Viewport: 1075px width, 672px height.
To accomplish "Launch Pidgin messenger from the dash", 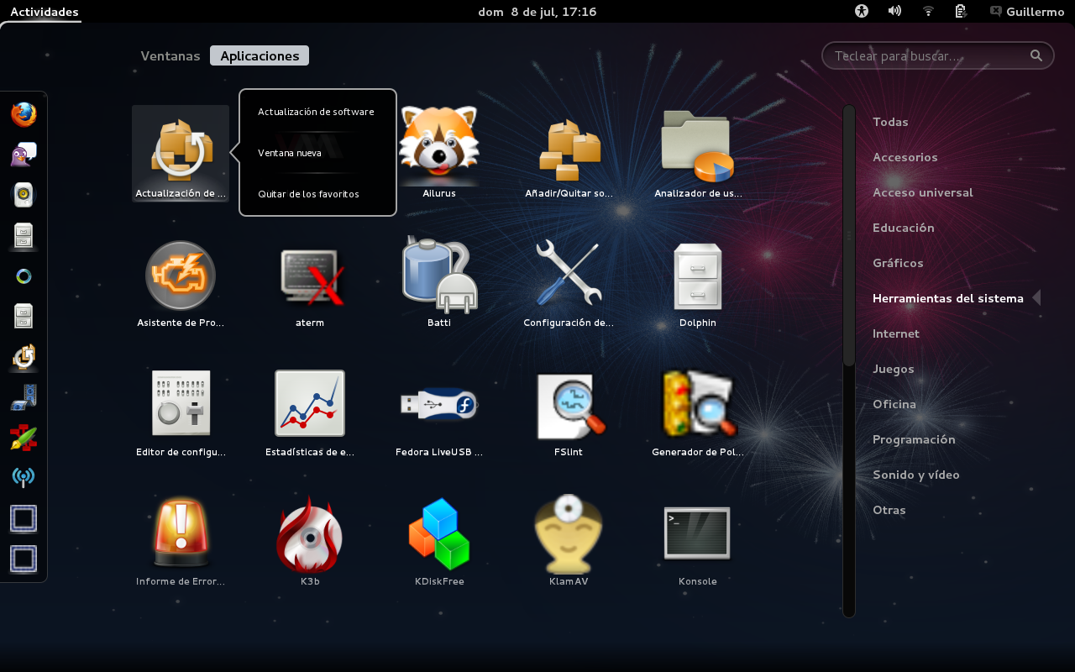I will (24, 155).
